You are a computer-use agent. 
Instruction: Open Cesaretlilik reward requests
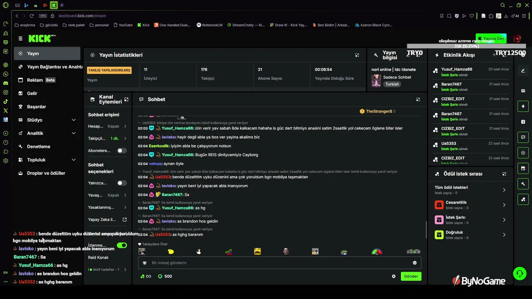click(470, 205)
